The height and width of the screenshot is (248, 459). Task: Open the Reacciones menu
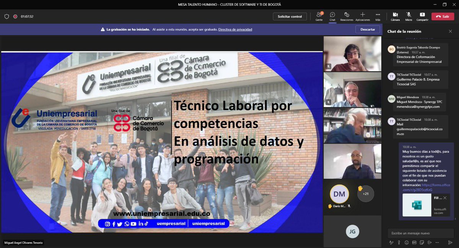coord(347,16)
